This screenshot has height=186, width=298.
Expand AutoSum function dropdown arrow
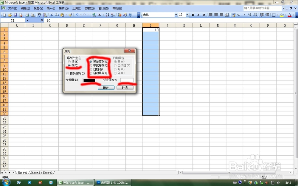coord(103,15)
